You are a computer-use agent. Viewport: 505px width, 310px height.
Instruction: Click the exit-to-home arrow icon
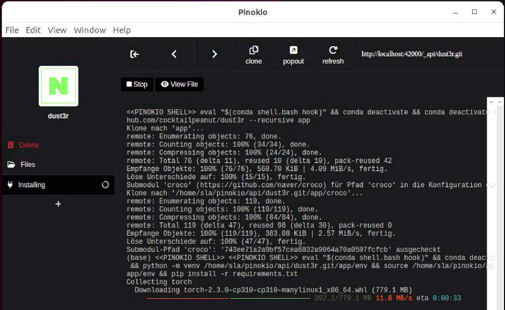[x=134, y=54]
